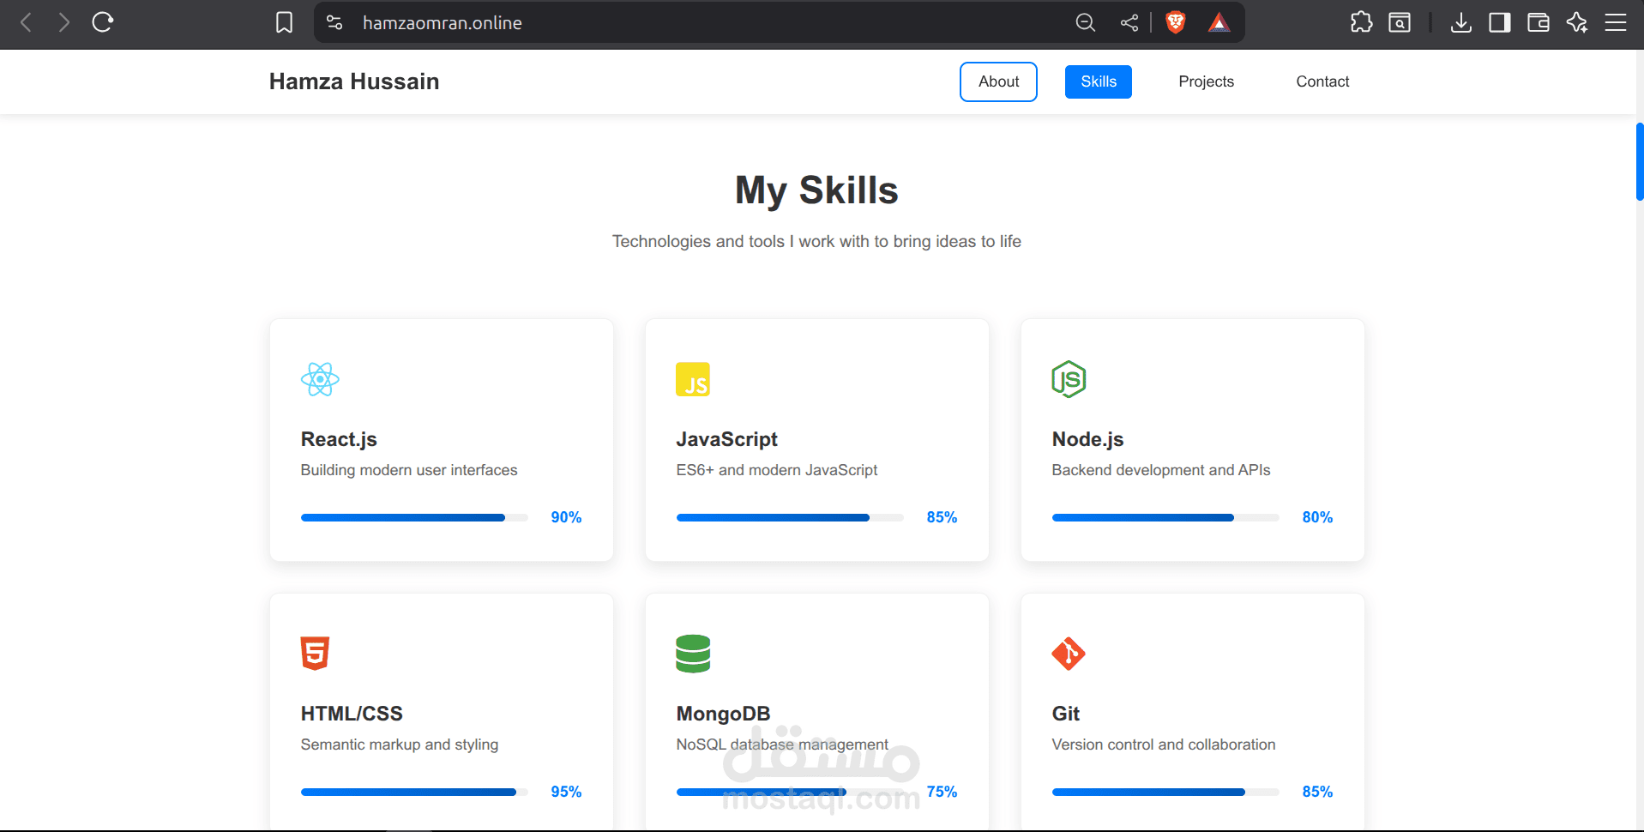1644x832 pixels.
Task: Click the HTML/CSS 95% progress bar
Action: tap(414, 792)
